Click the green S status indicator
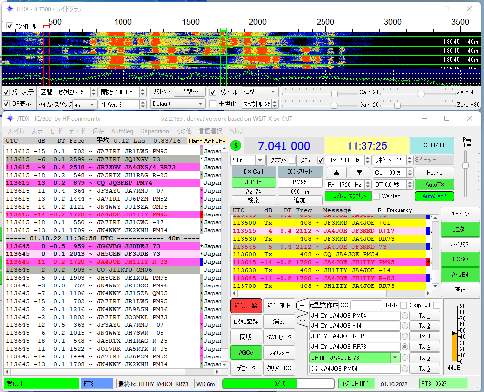 (x=236, y=145)
